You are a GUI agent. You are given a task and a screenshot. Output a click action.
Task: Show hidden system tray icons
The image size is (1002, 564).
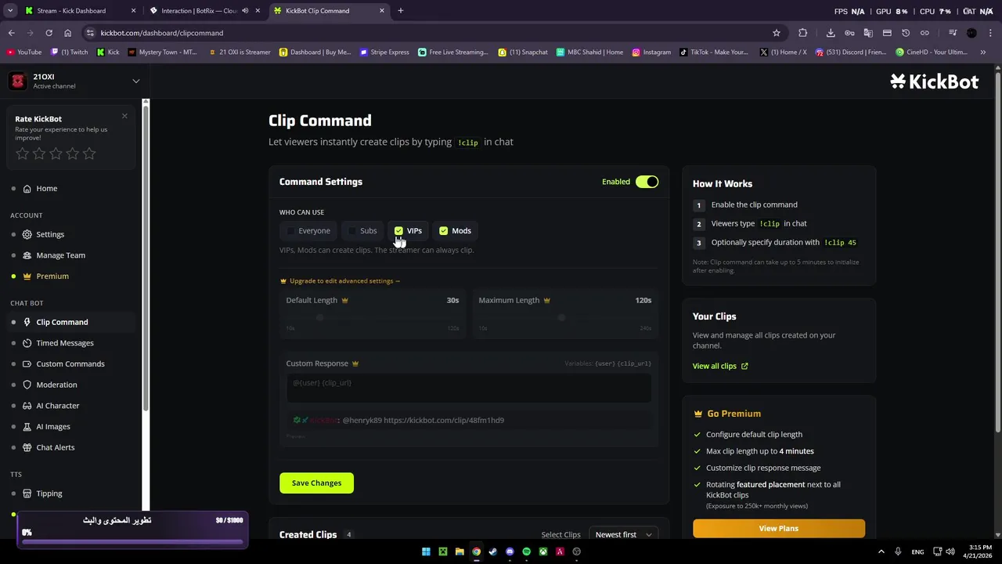881,551
